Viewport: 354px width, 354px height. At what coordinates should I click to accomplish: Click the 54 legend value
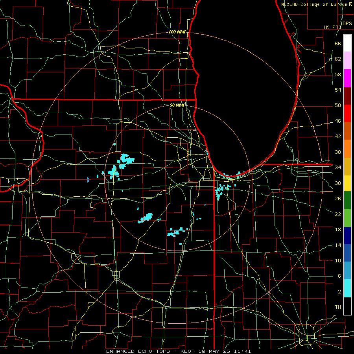pyautogui.click(x=338, y=90)
